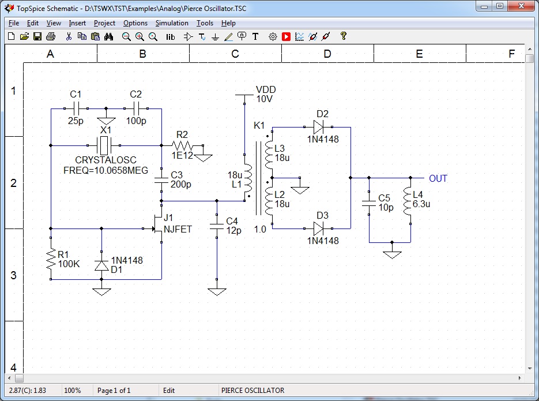This screenshot has height=401, width=539.
Task: Place a net label with Tv icon
Action: pyautogui.click(x=202, y=36)
